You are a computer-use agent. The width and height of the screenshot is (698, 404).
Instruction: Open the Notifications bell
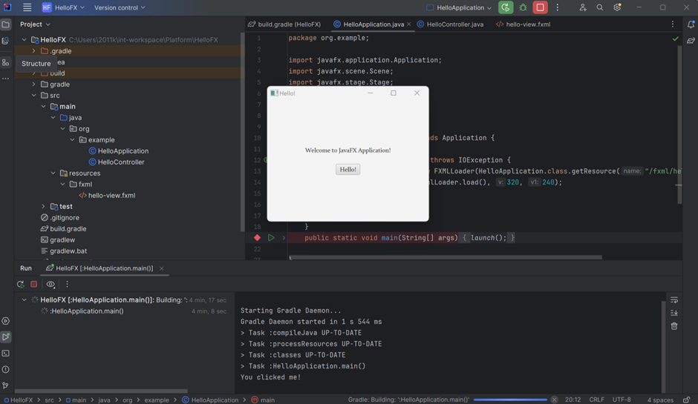[x=691, y=24]
